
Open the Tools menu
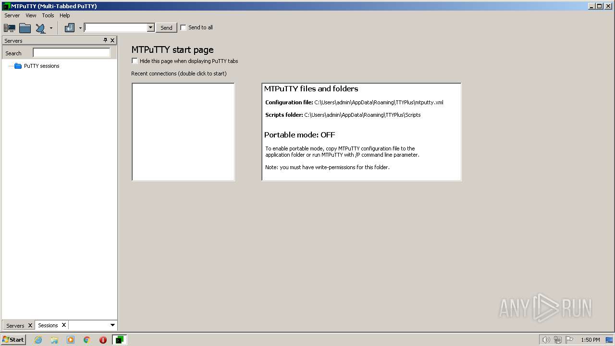tap(48, 15)
